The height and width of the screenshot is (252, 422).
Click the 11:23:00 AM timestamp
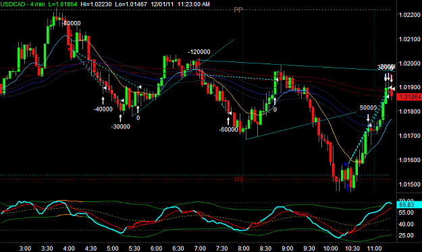[x=194, y=4]
